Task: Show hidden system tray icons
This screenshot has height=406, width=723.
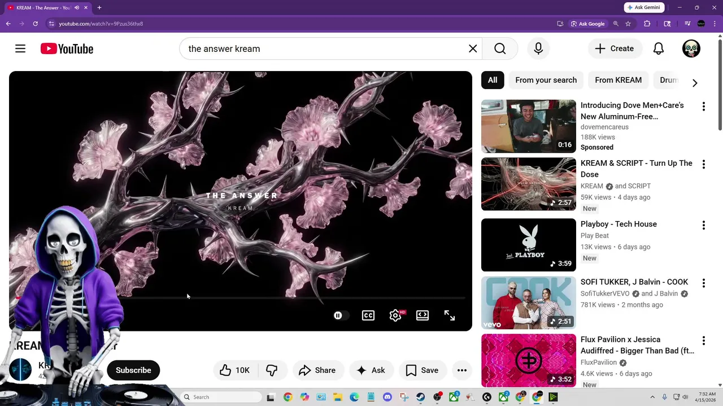Action: click(652, 397)
